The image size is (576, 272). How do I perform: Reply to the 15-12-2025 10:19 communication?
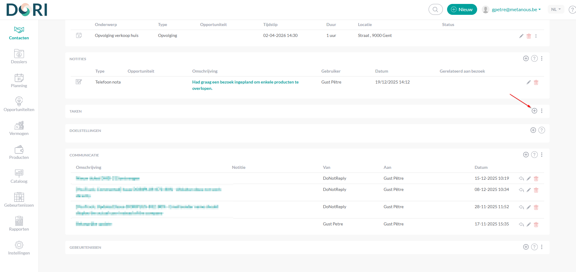click(521, 179)
